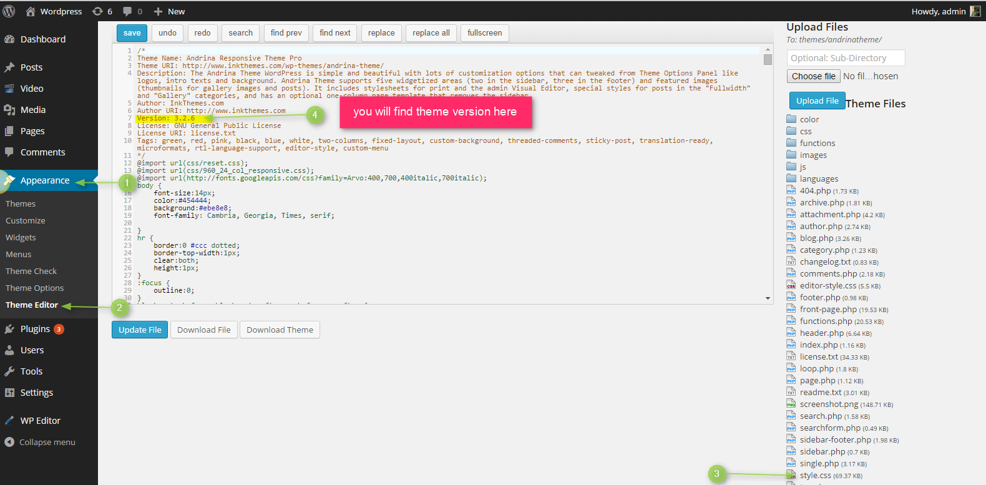Open the functions folder icon

(x=791, y=143)
